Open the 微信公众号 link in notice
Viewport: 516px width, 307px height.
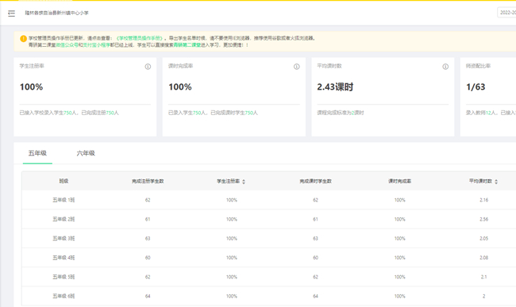point(67,44)
